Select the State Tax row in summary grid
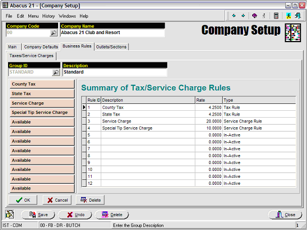This screenshot has width=307, height=230. click(x=189, y=114)
